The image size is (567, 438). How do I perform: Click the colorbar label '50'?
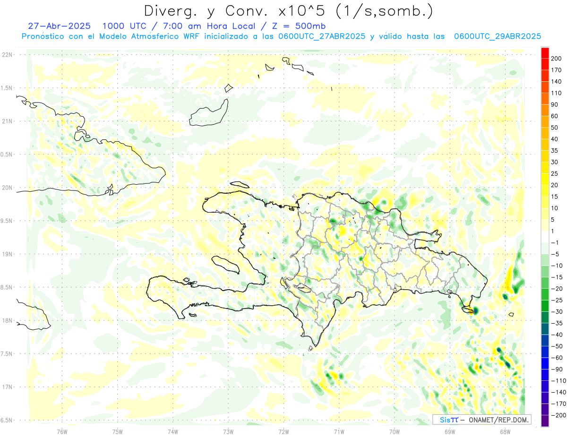pyautogui.click(x=555, y=128)
